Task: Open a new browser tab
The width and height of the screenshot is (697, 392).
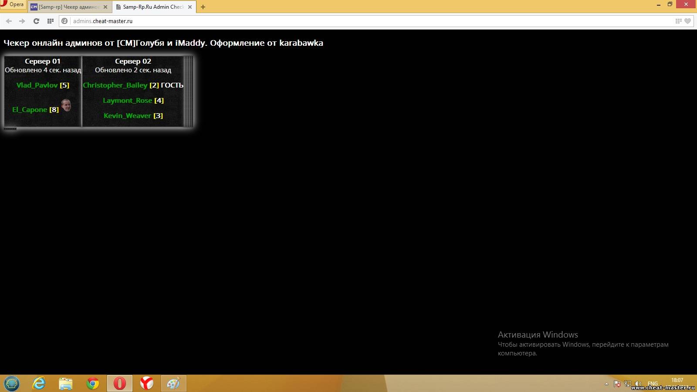Action: point(203,7)
